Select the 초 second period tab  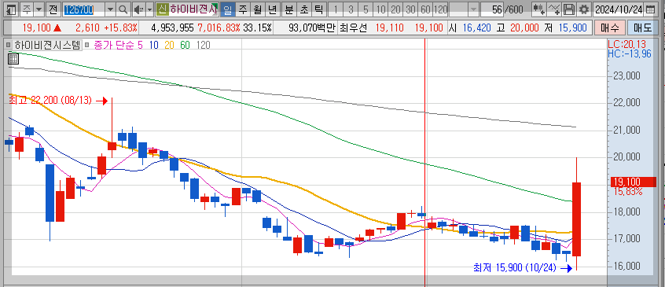[x=303, y=9]
